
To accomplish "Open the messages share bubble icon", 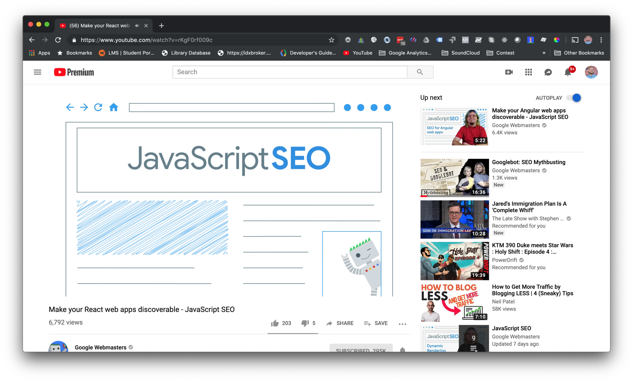I will 548,72.
